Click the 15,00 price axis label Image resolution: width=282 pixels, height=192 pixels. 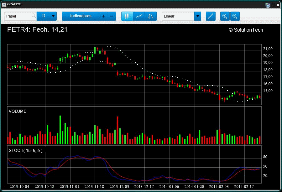click(268, 91)
